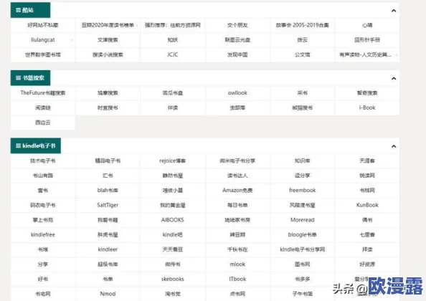Screen dimensions: 426x301
Task: Open the 图书网 link
Action: pos(303,264)
